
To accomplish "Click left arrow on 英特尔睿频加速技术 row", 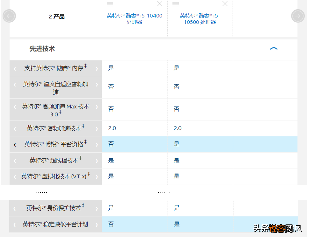I will pos(14,128).
